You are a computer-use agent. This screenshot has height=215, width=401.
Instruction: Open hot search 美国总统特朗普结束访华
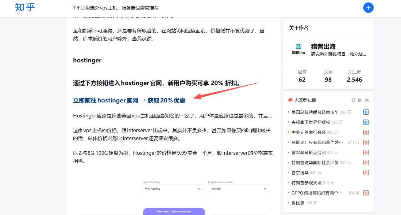[315, 112]
